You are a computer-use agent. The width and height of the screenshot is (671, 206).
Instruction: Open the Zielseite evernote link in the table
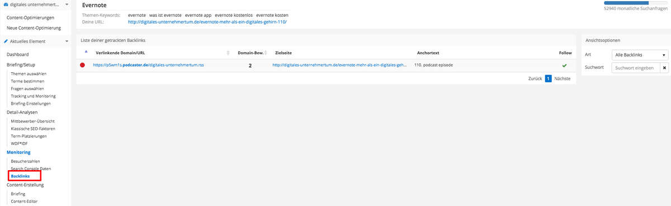(x=339, y=65)
